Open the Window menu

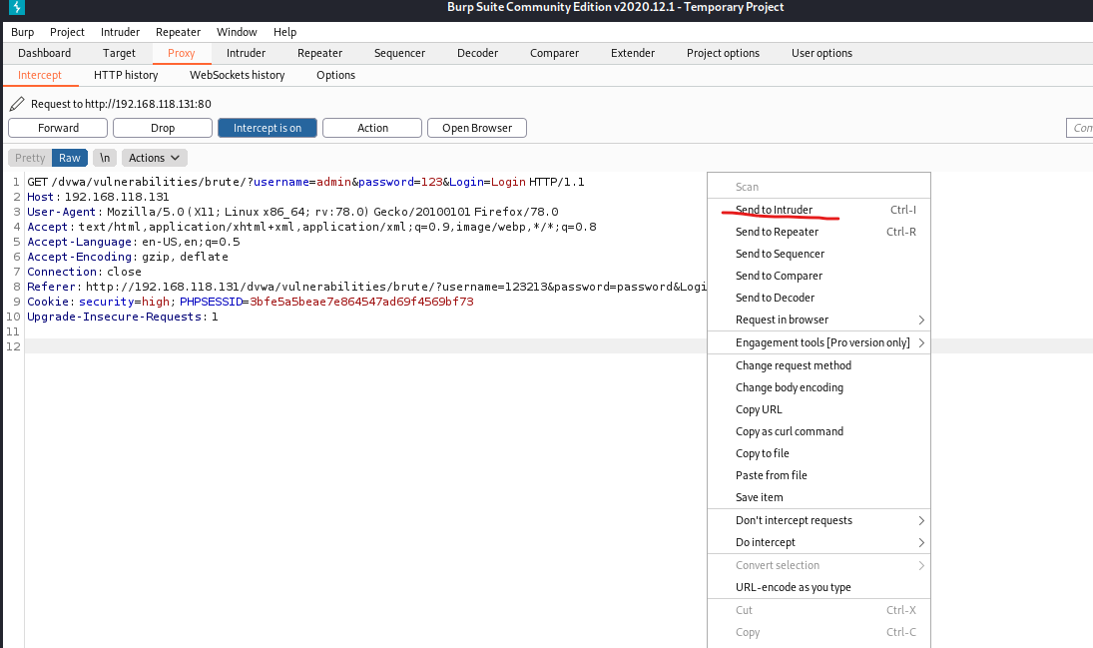point(237,32)
